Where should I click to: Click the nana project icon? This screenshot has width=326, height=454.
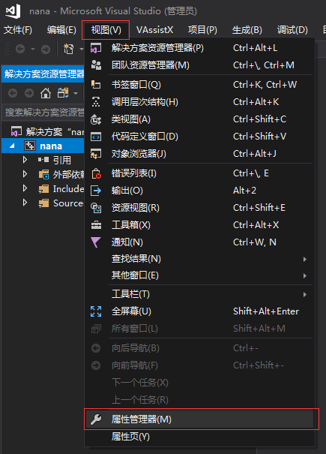coord(30,146)
